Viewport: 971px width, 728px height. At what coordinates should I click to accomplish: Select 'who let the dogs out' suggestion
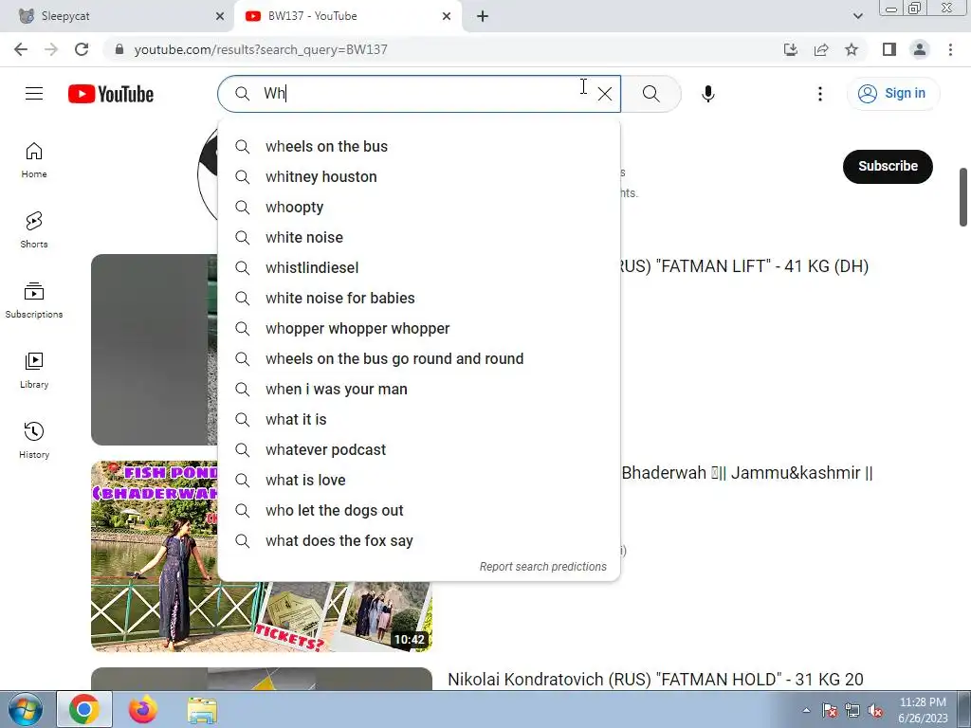tap(418, 510)
